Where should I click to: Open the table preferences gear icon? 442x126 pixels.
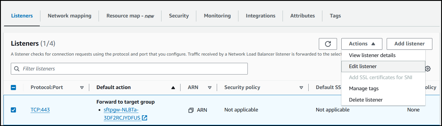(428, 69)
